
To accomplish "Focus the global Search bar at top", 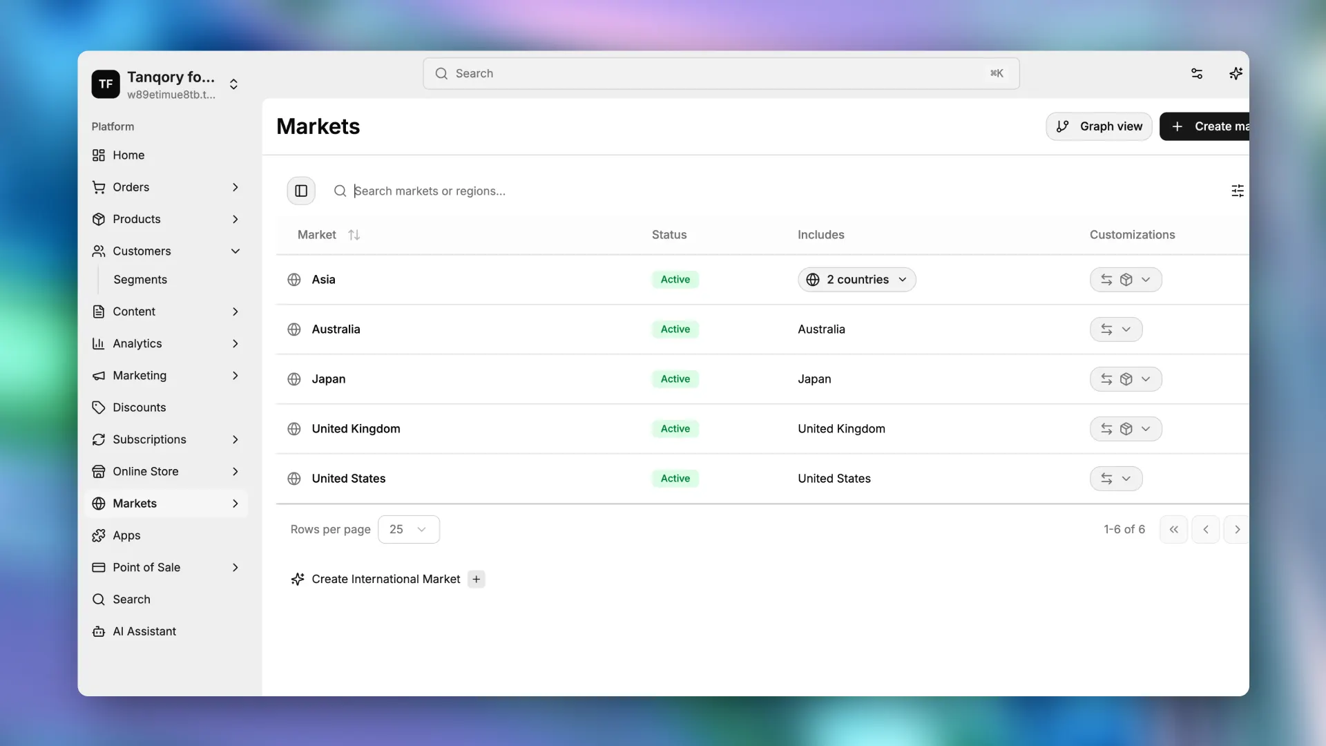I will click(721, 73).
